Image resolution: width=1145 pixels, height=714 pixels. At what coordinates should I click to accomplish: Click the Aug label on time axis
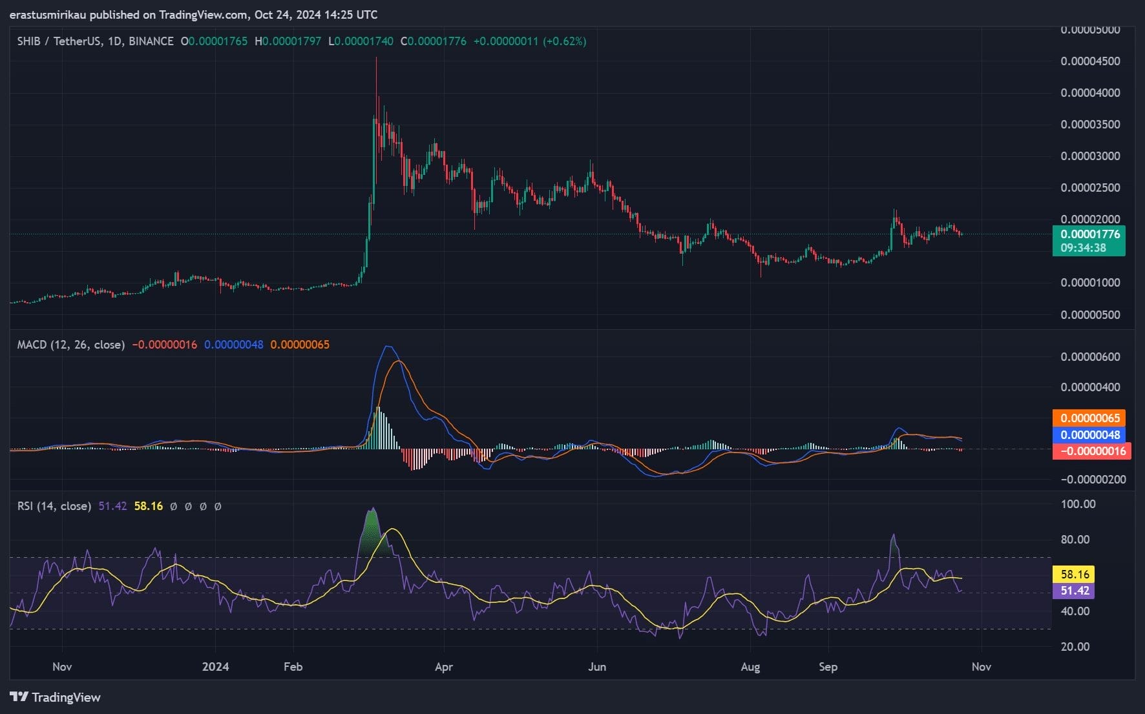(750, 666)
